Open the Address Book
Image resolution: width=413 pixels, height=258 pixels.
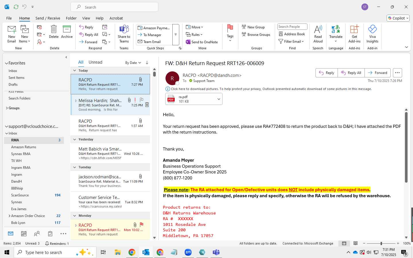pos(292,34)
